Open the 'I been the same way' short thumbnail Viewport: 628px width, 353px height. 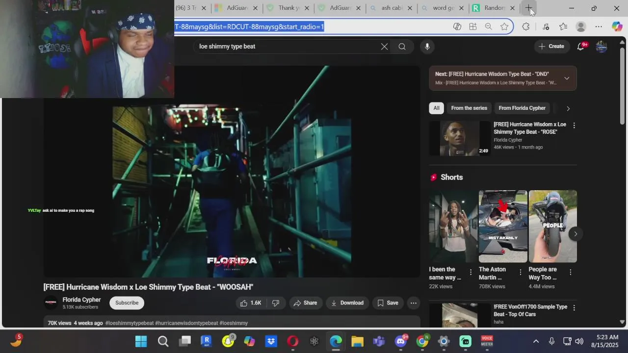point(453,227)
